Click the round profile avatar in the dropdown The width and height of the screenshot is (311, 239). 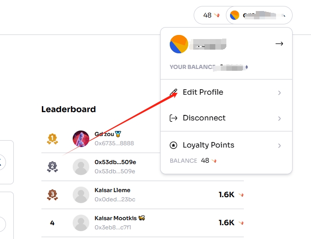point(179,44)
